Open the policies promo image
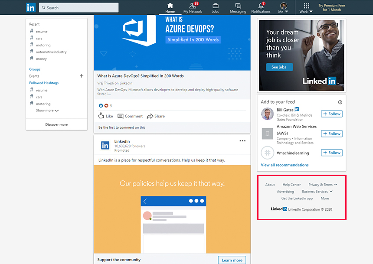 pos(172,209)
